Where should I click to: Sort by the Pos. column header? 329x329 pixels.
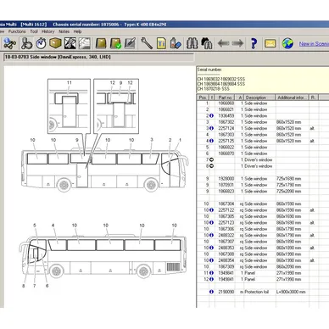click(x=203, y=98)
